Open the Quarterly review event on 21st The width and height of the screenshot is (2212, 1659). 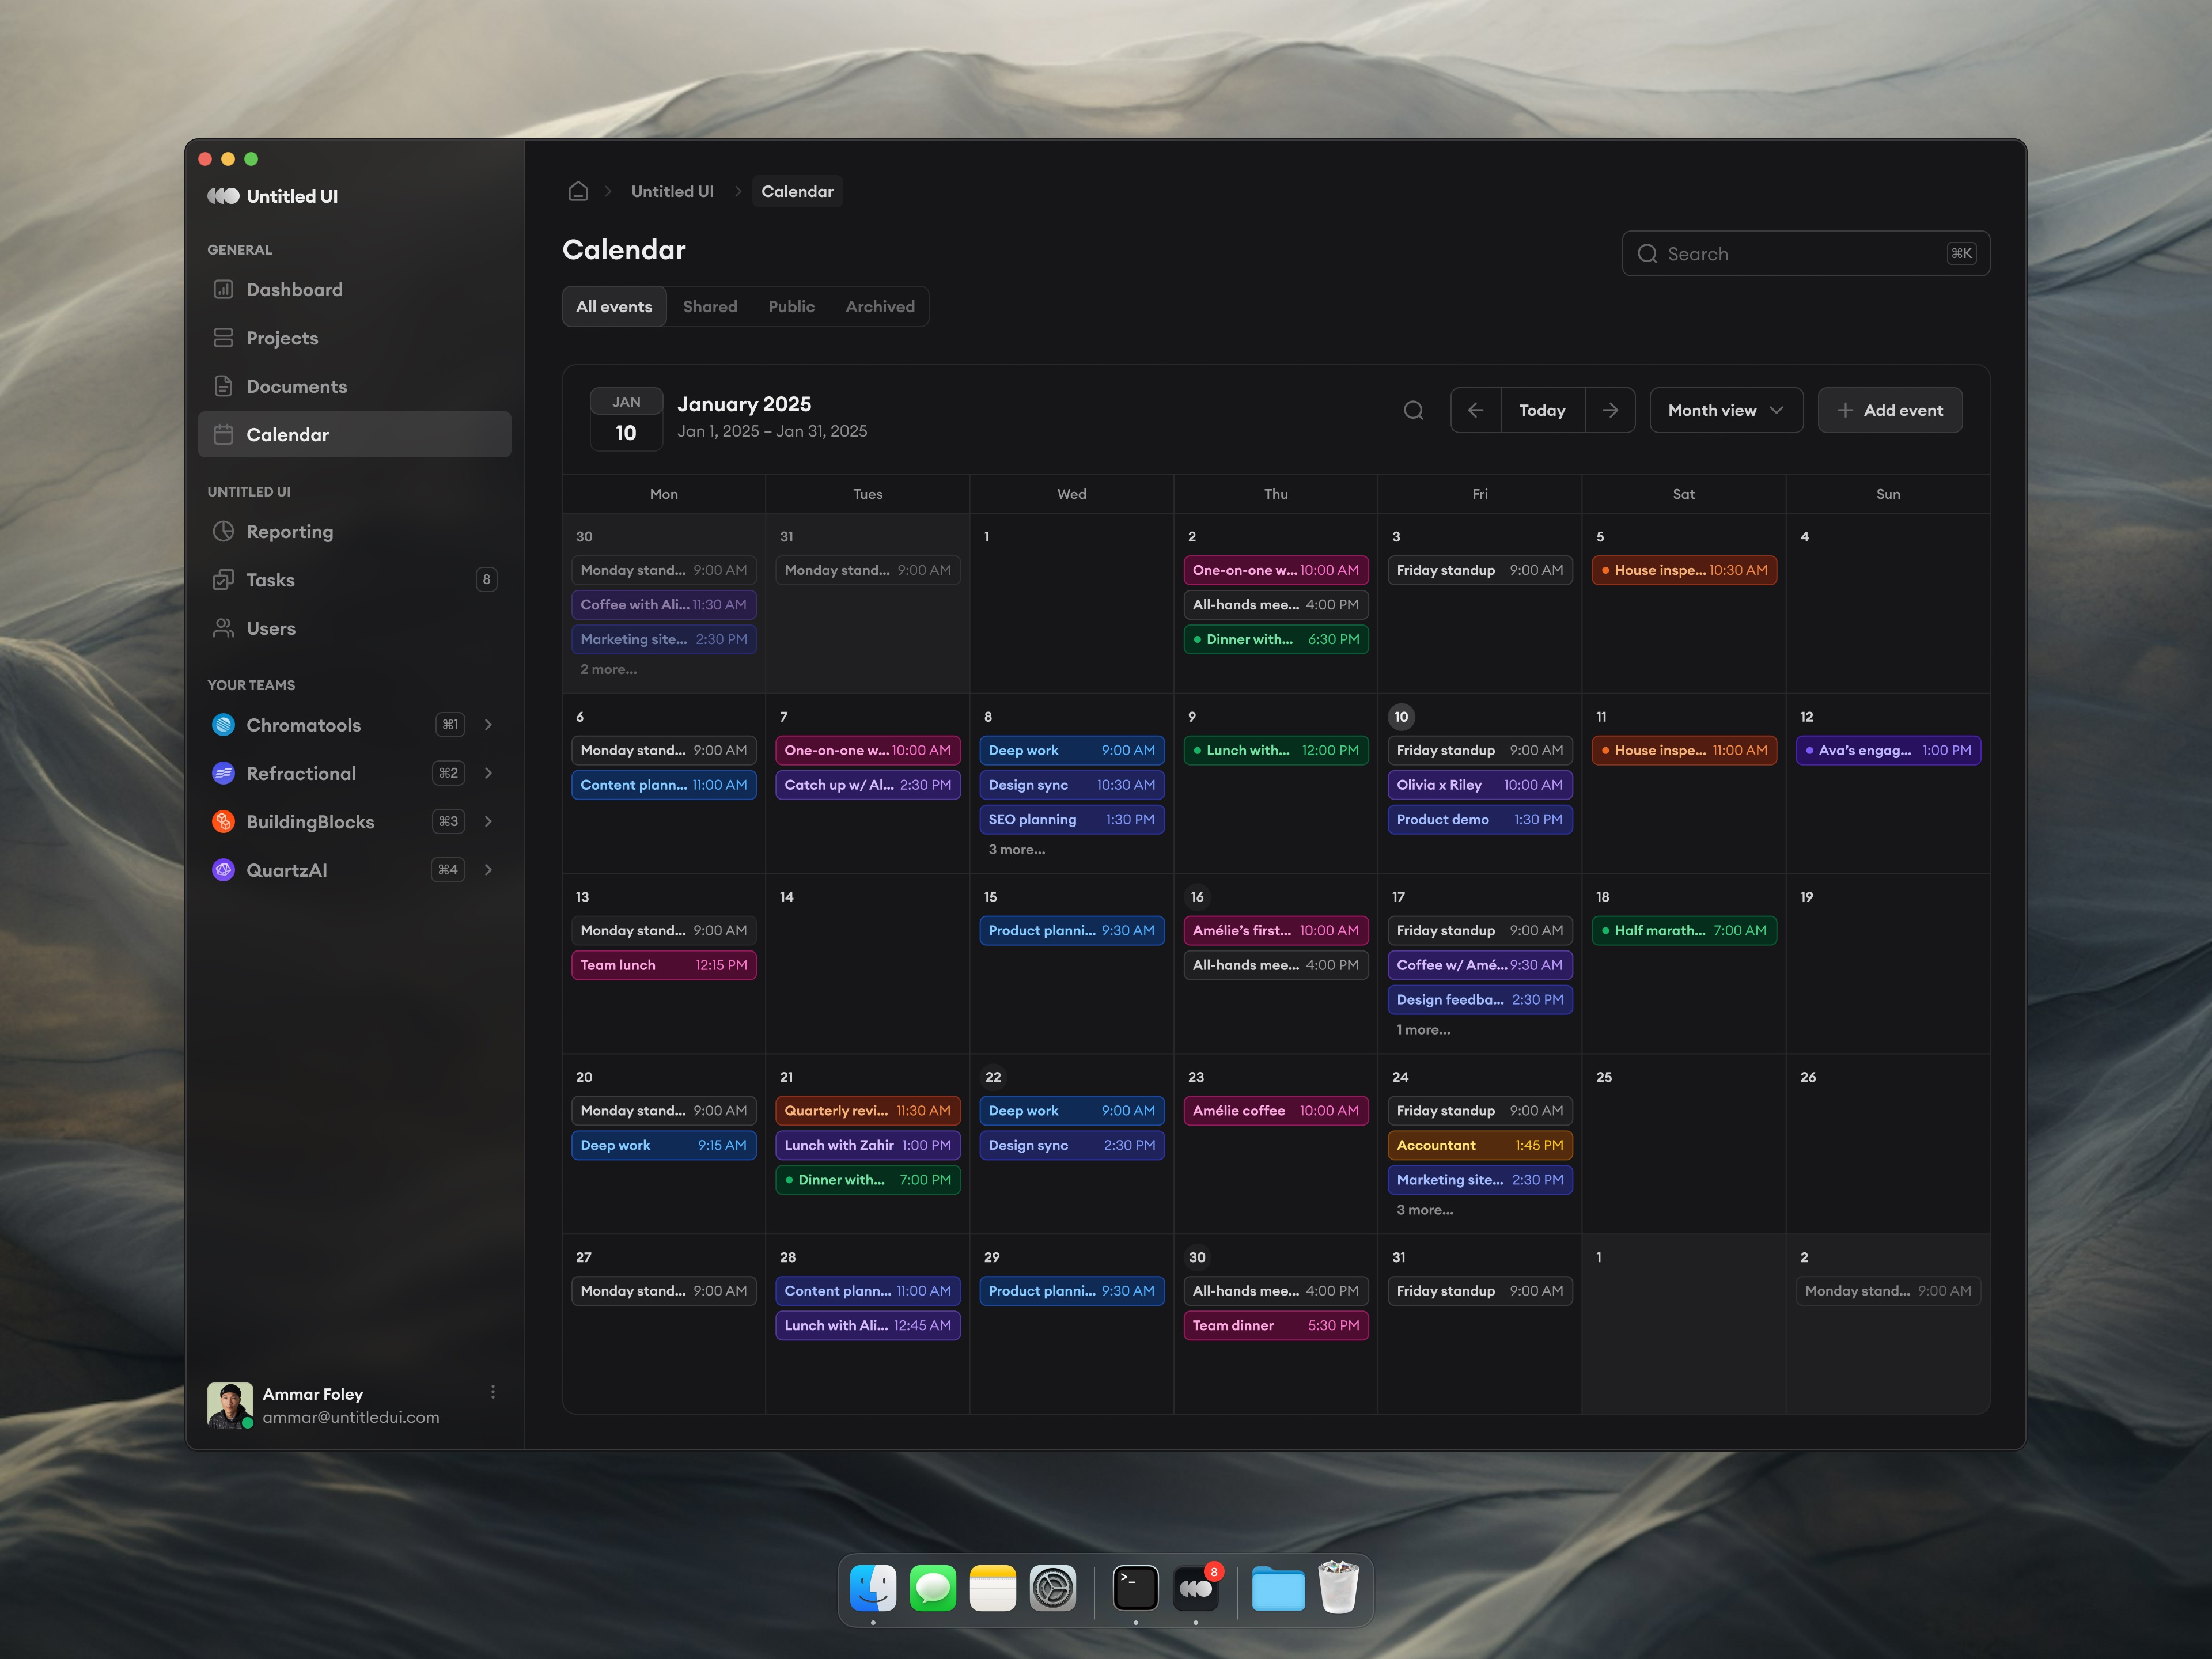tap(868, 1110)
